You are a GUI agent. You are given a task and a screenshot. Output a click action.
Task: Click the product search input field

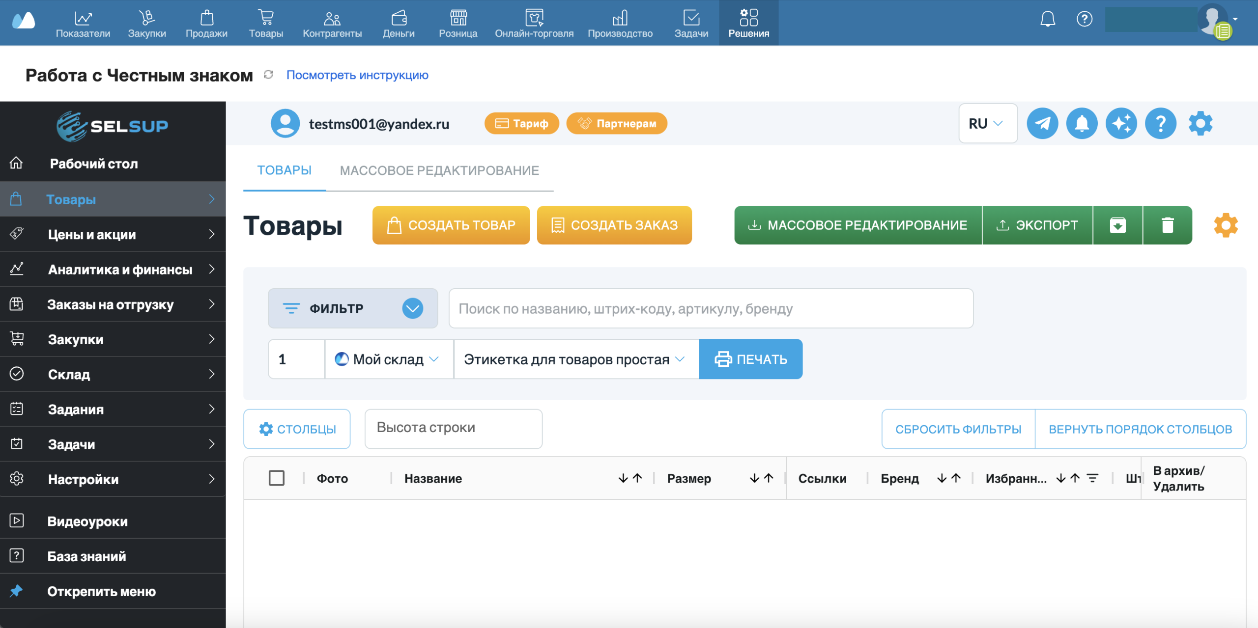coord(710,308)
